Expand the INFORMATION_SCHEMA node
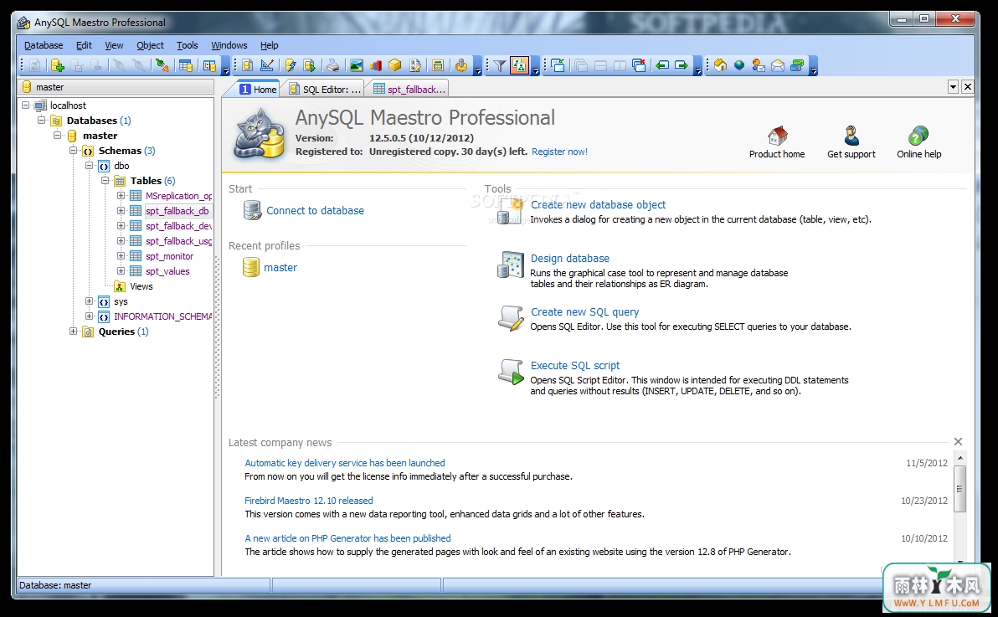The width and height of the screenshot is (998, 617). tap(89, 316)
